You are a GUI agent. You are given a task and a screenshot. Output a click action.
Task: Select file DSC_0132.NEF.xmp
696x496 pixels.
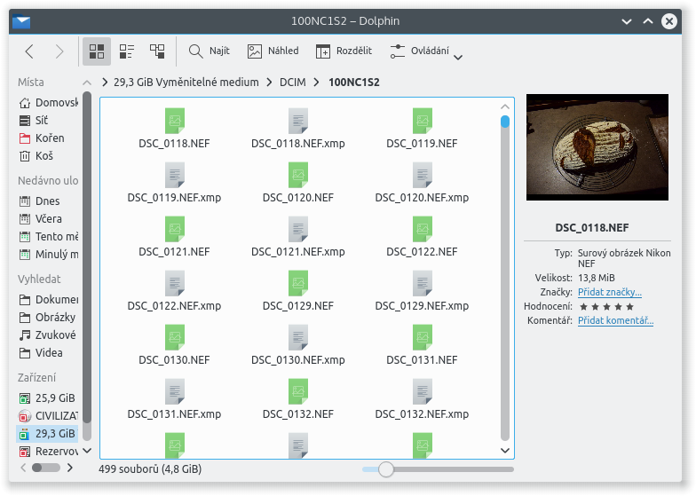(422, 399)
